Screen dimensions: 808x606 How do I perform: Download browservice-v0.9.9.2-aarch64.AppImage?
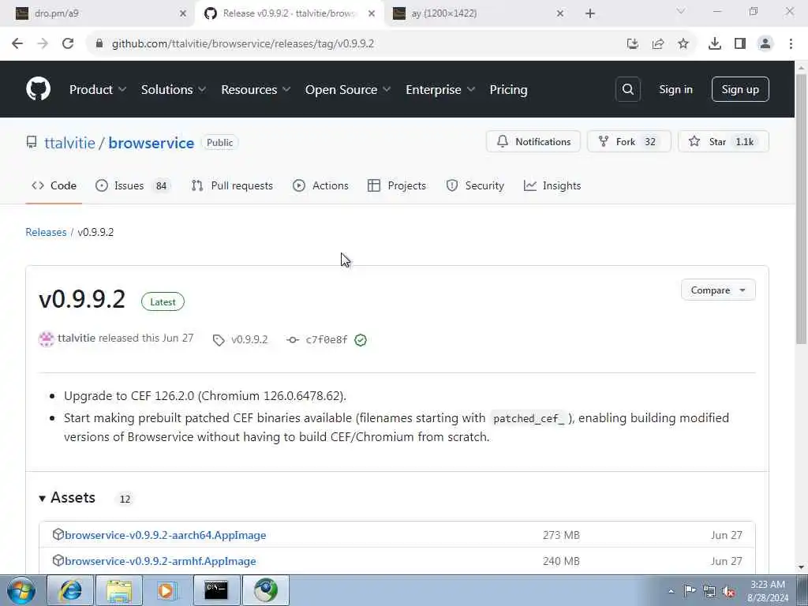click(166, 535)
